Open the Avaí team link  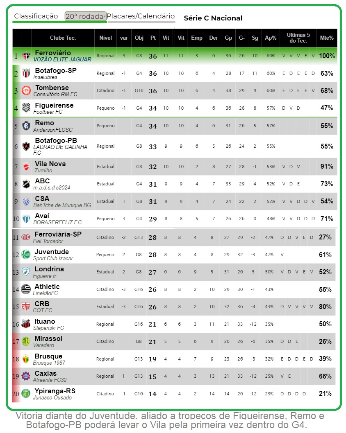click(x=42, y=216)
